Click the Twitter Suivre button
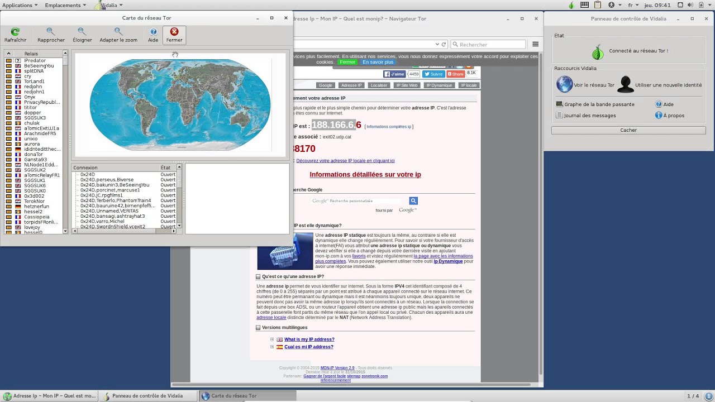The width and height of the screenshot is (715, 402). point(433,74)
